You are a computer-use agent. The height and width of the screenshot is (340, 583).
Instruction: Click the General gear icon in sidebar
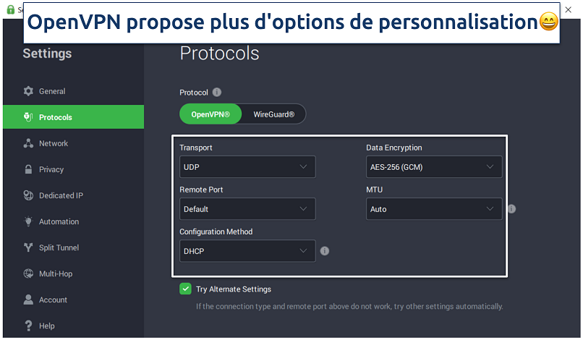(28, 91)
